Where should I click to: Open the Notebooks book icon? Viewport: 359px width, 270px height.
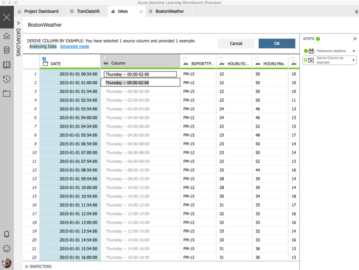pos(6,65)
